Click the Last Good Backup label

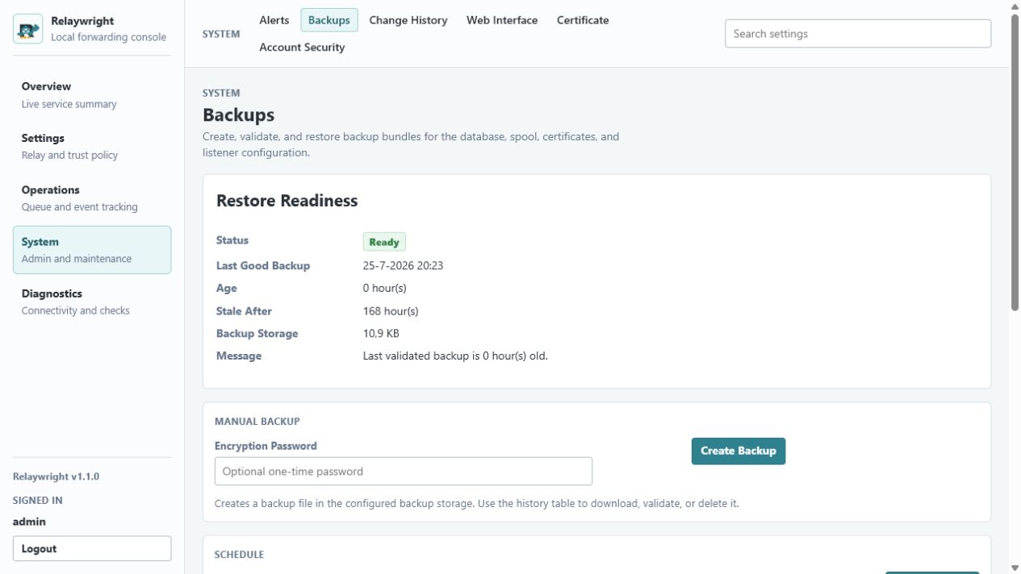pyautogui.click(x=263, y=265)
